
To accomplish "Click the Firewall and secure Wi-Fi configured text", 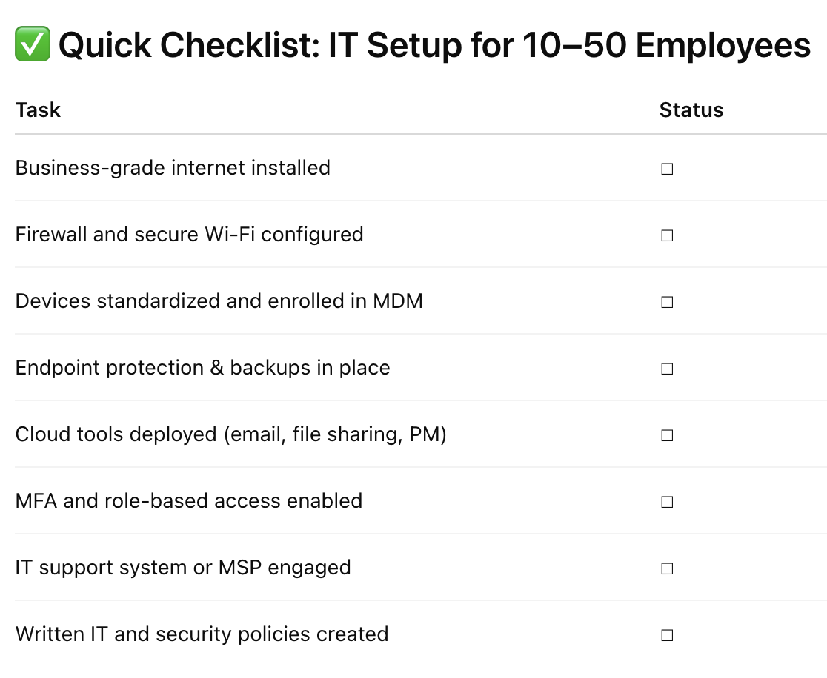I will click(190, 235).
